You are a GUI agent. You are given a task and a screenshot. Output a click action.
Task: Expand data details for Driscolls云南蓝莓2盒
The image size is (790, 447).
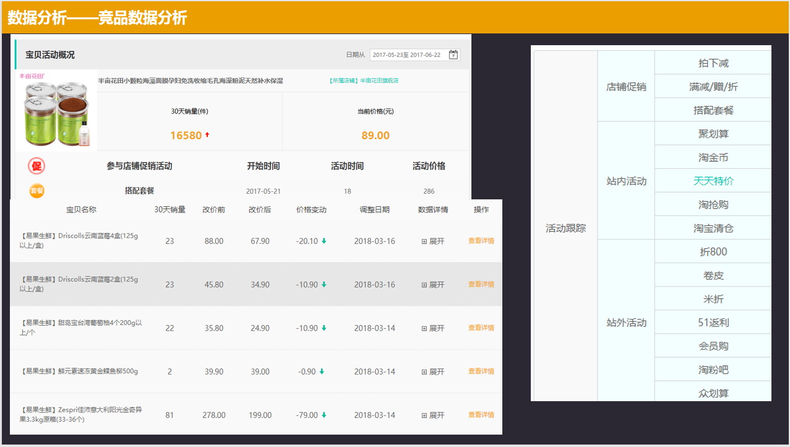(x=433, y=285)
